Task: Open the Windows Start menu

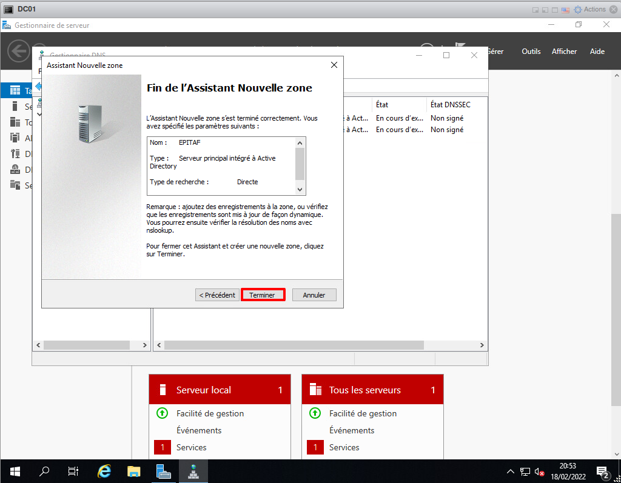Action: click(15, 471)
